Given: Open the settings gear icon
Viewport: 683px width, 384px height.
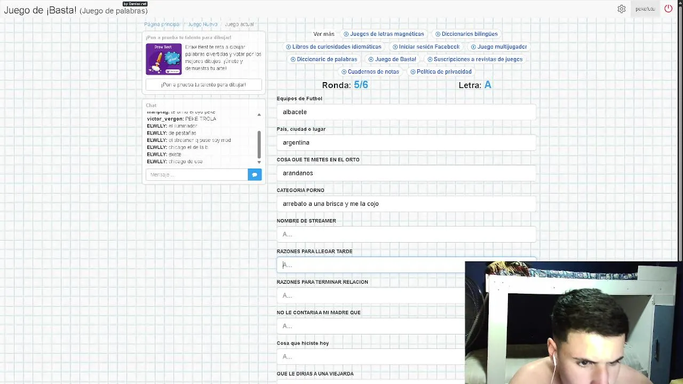Looking at the screenshot, I should pyautogui.click(x=622, y=9).
